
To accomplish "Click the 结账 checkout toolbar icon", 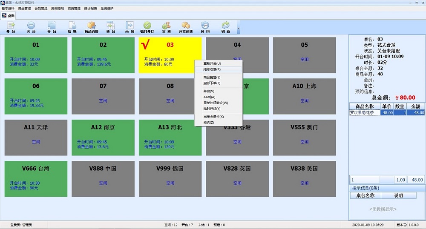I will (72, 27).
